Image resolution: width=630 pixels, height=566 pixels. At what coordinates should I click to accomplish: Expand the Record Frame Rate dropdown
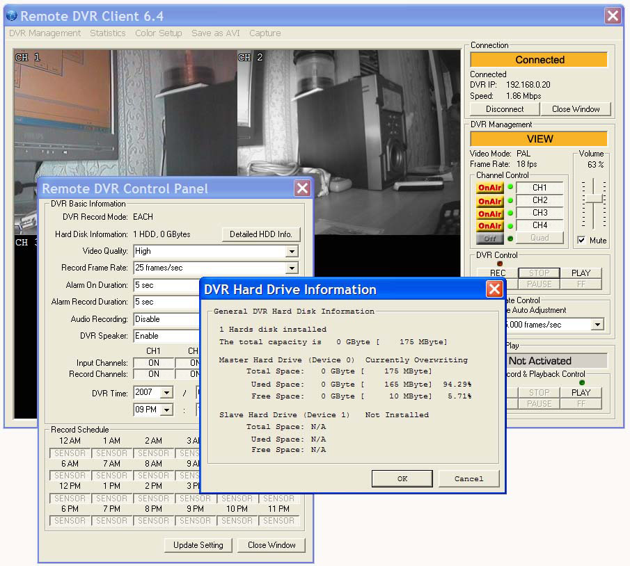point(292,268)
